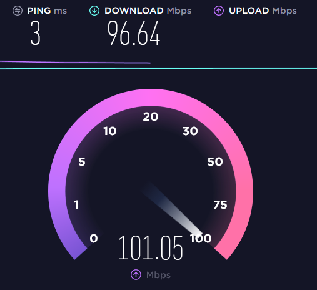This screenshot has height=290, width=317.
Task: Click the UPLOAD Mbps label
Action: coord(263,11)
